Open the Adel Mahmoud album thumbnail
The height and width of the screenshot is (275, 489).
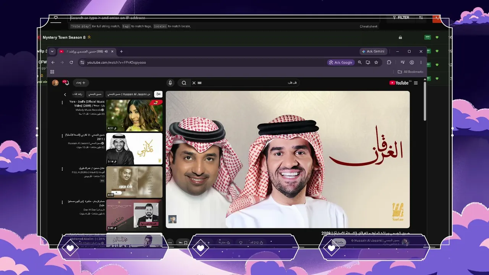[x=134, y=182]
